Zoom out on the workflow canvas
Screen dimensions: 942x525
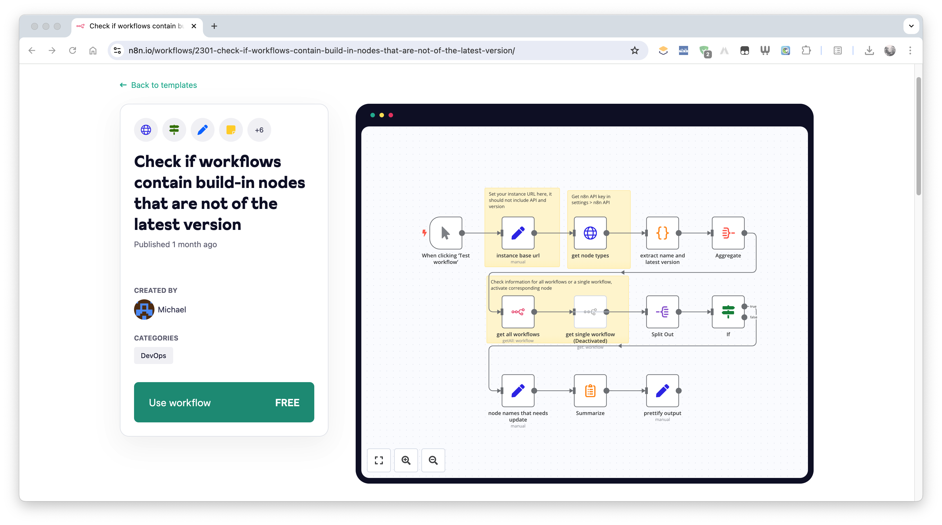(433, 460)
